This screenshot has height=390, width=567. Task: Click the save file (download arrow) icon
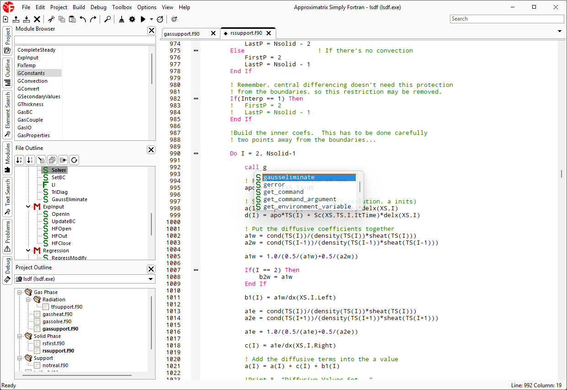pos(27,19)
